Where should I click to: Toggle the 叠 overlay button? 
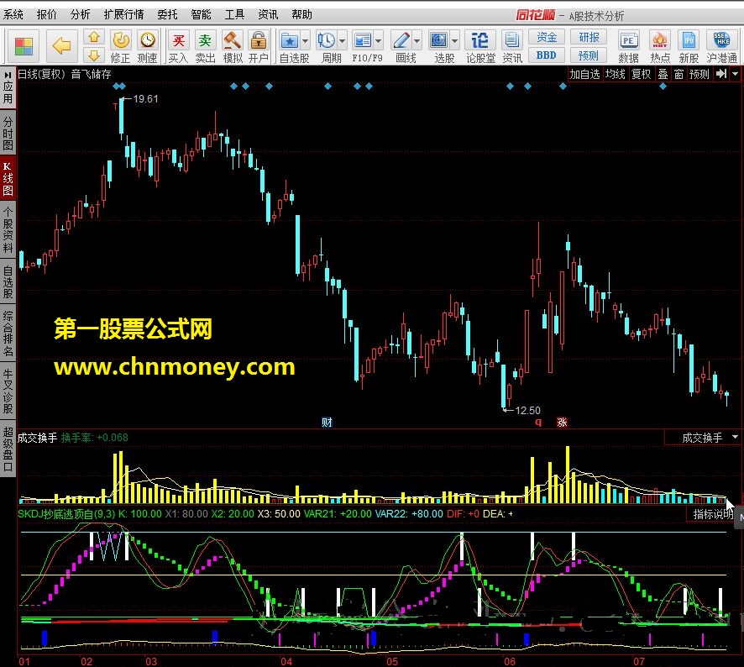click(x=663, y=74)
